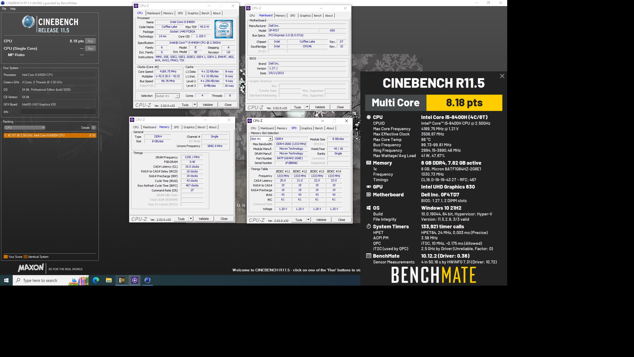Click Close button in Memory window
Image resolution: width=634 pixels, height=357 pixels.
224,219
